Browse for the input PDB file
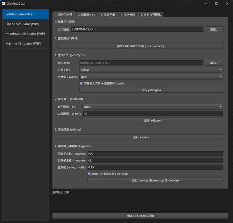 click(214, 63)
